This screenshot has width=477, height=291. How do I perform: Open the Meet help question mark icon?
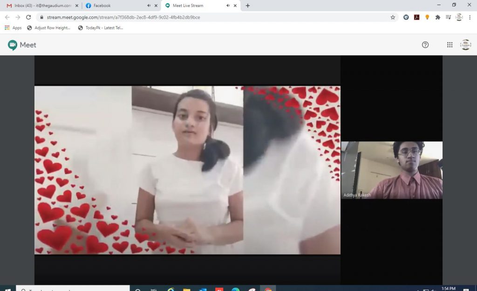pos(425,45)
